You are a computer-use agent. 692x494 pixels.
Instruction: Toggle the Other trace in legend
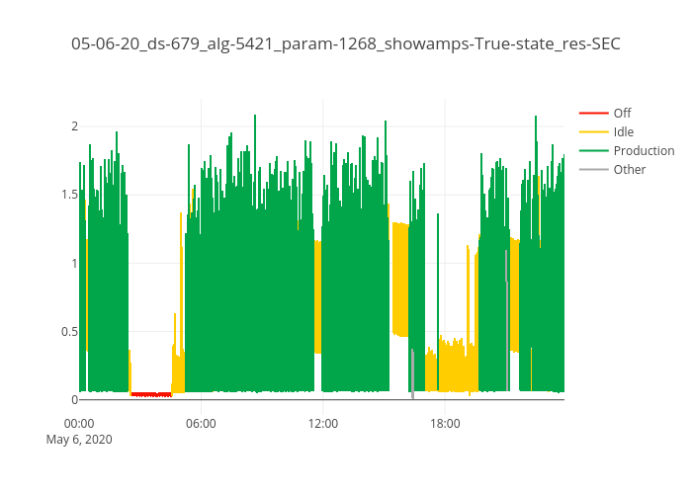(629, 169)
